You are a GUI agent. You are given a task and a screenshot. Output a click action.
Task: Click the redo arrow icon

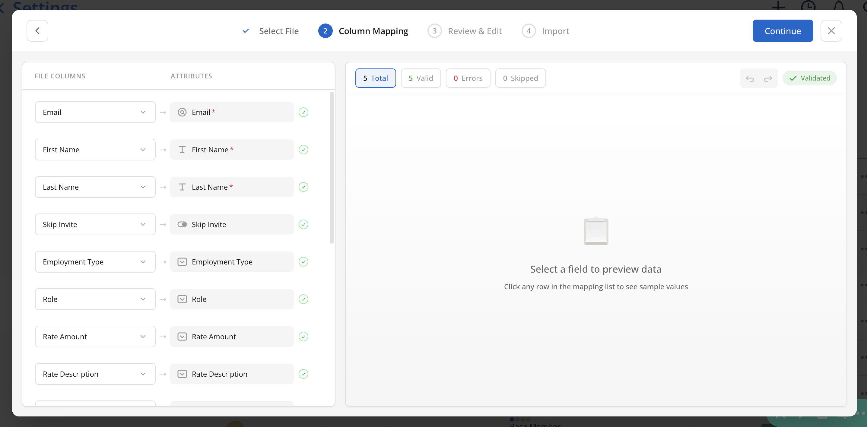[x=768, y=78]
